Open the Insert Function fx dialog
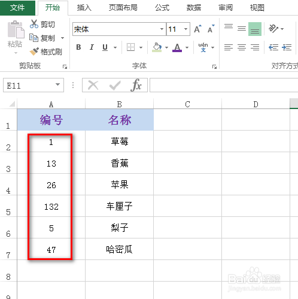This screenshot has height=299, width=298. 136,85
